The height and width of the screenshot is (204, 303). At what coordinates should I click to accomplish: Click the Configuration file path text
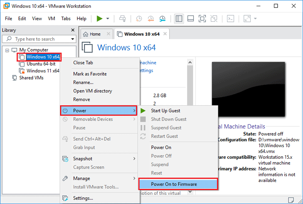(x=279, y=146)
